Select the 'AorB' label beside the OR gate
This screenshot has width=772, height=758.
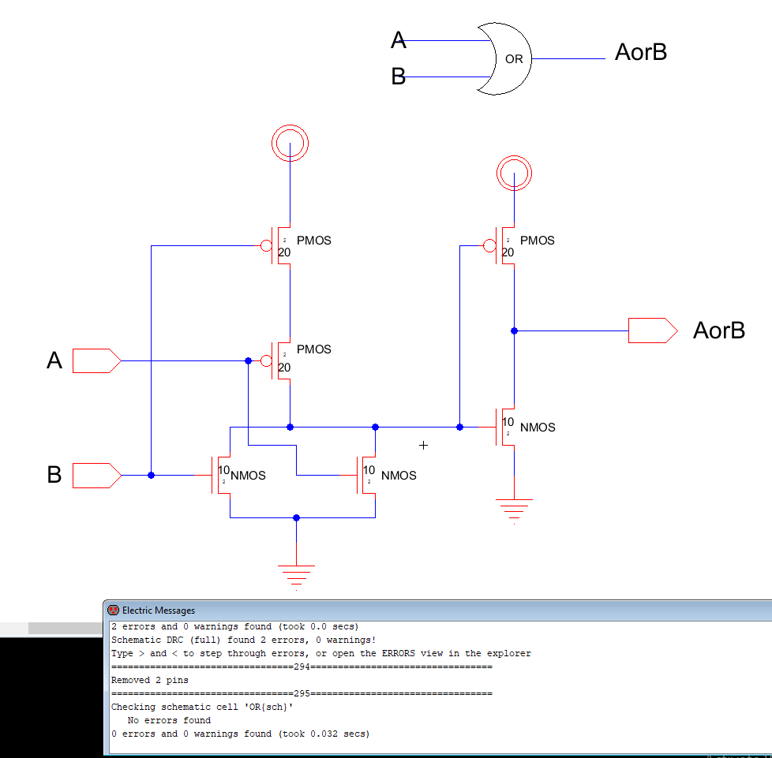tap(641, 51)
